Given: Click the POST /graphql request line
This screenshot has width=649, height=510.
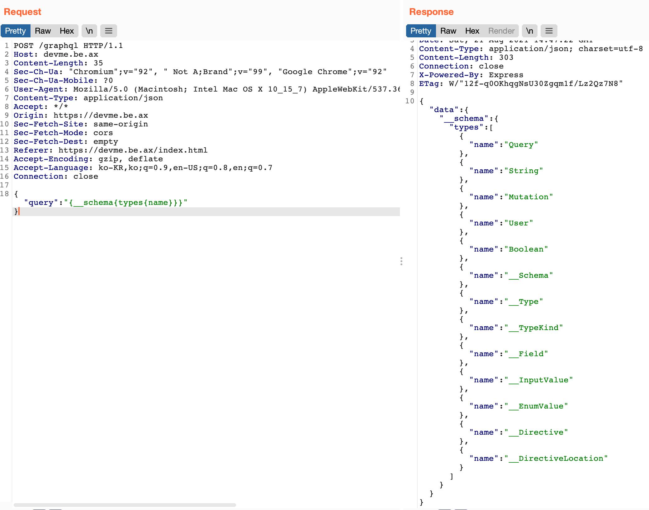Looking at the screenshot, I should click(68, 46).
